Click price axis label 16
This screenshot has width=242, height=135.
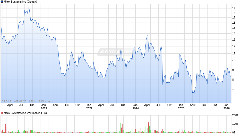[x=234, y=23]
